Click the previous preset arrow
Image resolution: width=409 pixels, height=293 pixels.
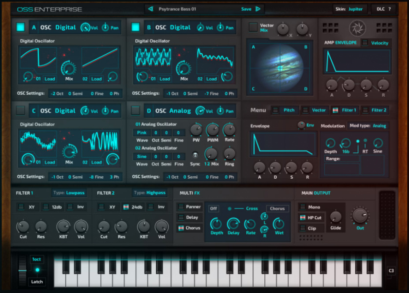tap(151, 9)
